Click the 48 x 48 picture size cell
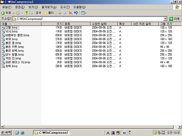Image resolution: width=182 pixels, height=136 pixels. (x=165, y=62)
